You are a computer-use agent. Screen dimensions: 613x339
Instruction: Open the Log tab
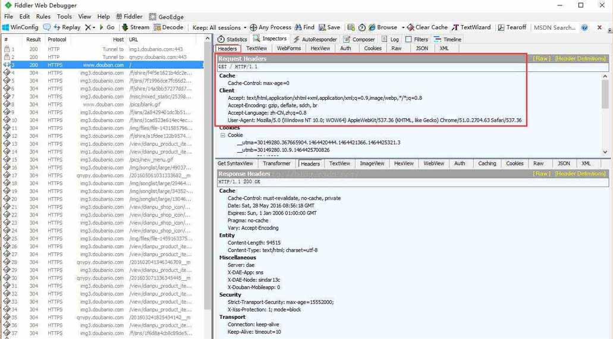[390, 39]
